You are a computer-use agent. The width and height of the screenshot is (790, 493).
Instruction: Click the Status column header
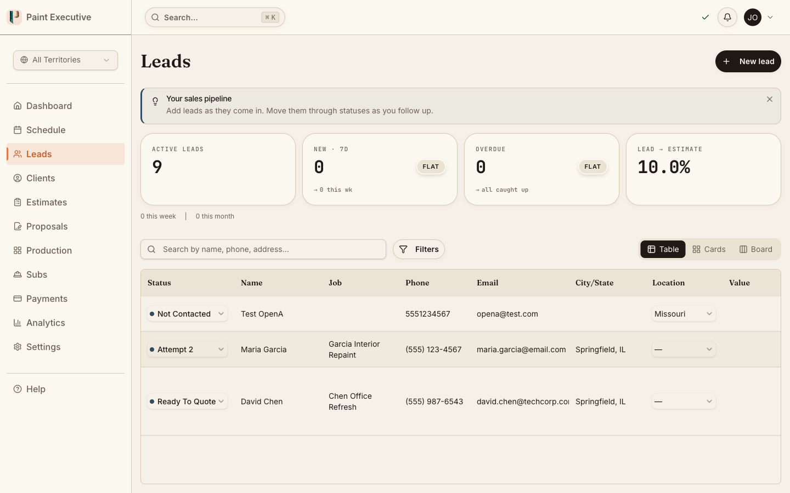(159, 283)
